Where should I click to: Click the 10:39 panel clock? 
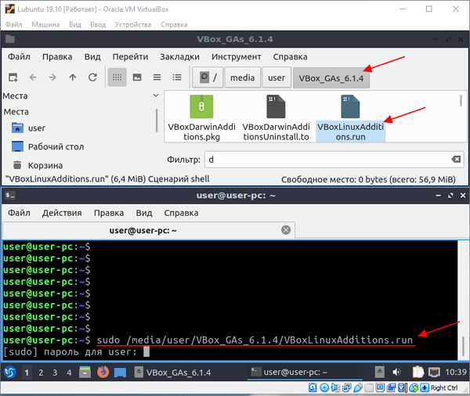point(456,373)
